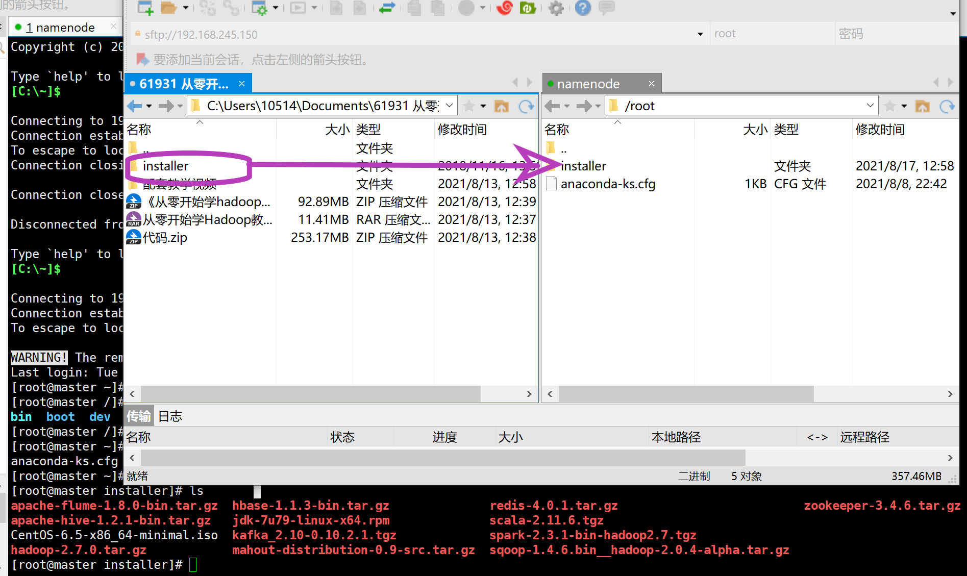Screen dimensions: 967x576
Task: Click the transfer list horizontal scrollbar
Action: [443, 458]
